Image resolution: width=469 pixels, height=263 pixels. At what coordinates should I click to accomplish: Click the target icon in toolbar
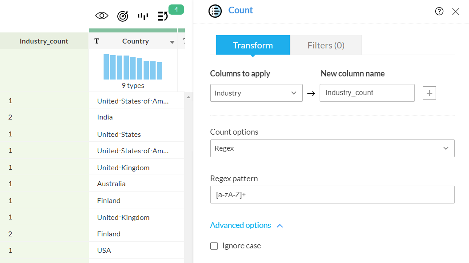[123, 16]
